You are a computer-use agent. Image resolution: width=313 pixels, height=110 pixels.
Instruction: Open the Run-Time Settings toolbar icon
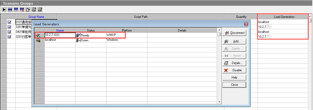point(28,10)
